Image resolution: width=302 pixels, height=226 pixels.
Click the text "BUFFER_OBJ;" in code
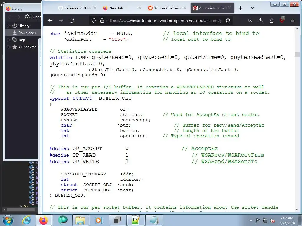[x=70, y=195]
